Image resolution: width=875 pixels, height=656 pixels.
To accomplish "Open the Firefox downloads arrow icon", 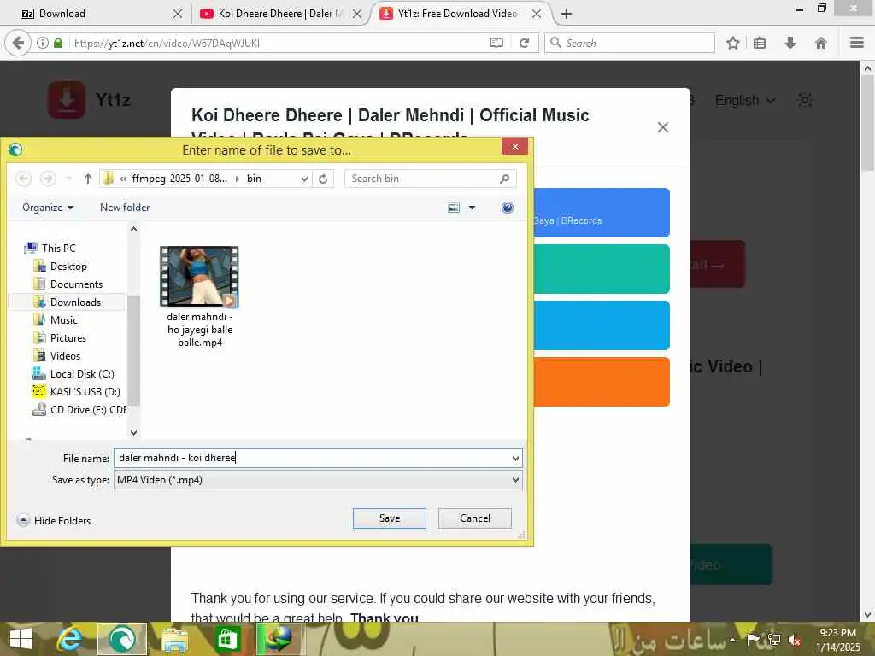I will pyautogui.click(x=790, y=43).
